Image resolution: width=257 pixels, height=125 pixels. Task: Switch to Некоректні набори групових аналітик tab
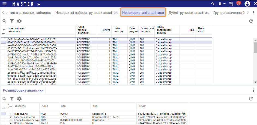tap(86, 12)
